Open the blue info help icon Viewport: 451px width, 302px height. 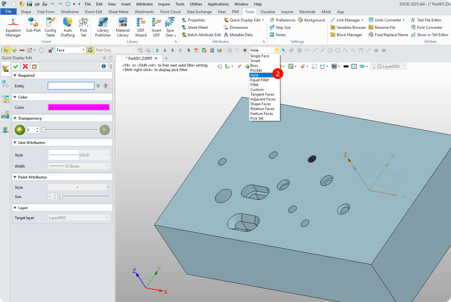(104, 66)
